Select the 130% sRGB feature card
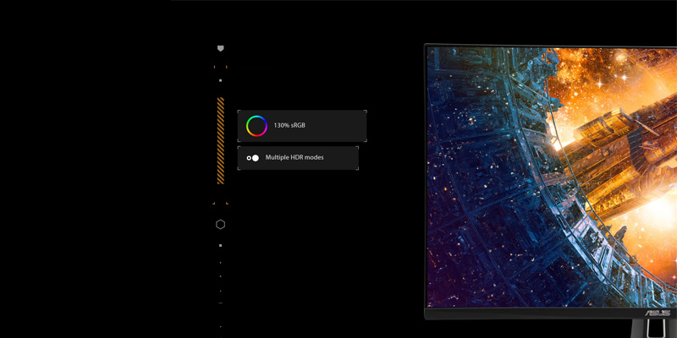This screenshot has width=677, height=338. [302, 126]
